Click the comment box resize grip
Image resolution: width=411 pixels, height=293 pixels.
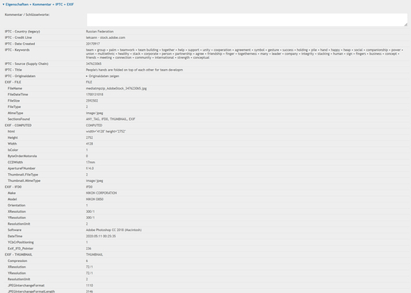click(405, 25)
